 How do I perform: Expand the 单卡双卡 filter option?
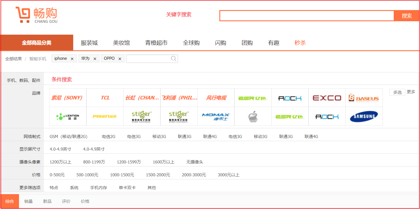click(x=127, y=188)
